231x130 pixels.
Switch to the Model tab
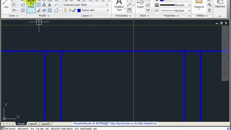tap(21, 123)
